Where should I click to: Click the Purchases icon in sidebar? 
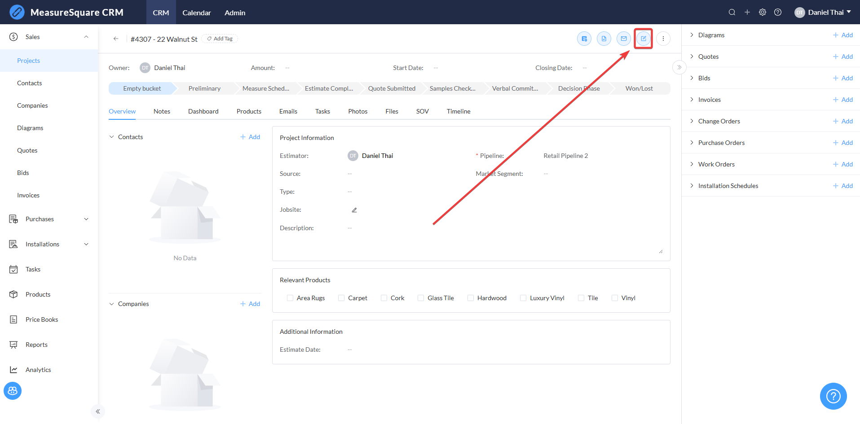click(x=13, y=219)
